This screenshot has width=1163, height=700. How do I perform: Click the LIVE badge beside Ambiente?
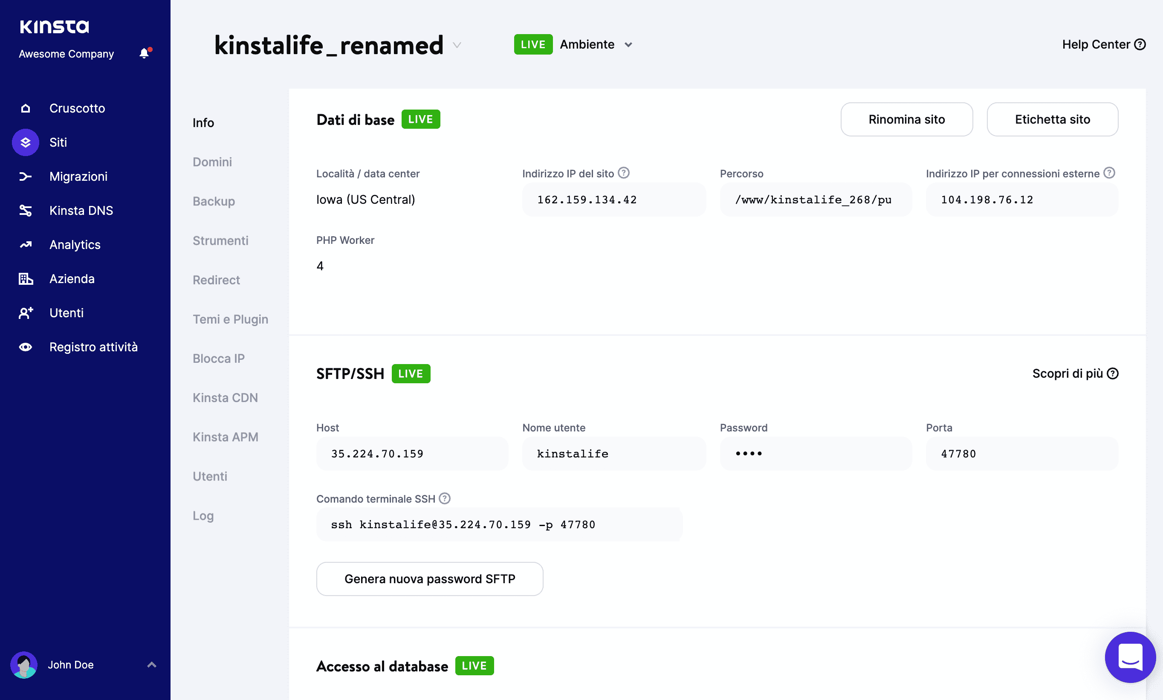pyautogui.click(x=533, y=44)
